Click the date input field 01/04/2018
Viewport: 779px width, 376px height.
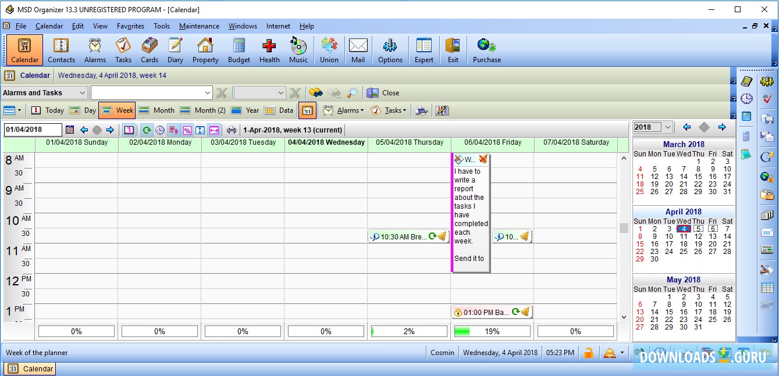33,130
